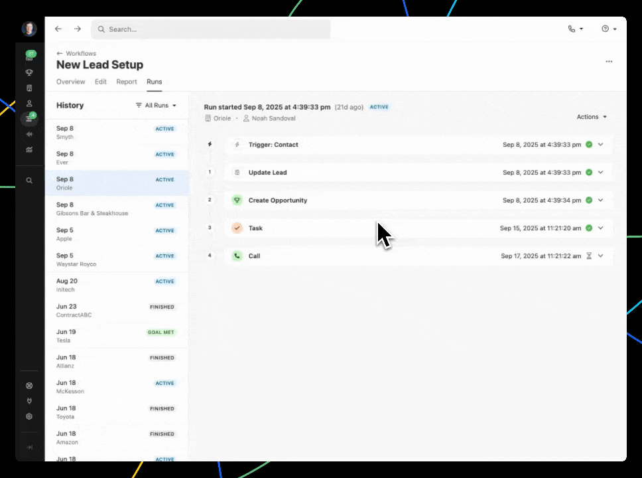Open the user profile avatar

tap(29, 29)
